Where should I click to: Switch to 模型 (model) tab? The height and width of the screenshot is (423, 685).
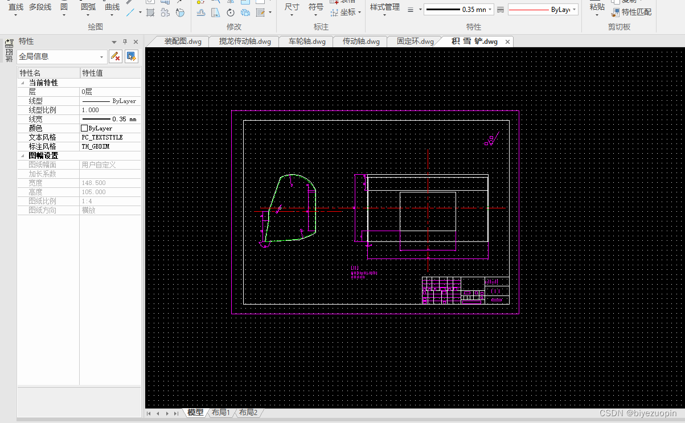pyautogui.click(x=195, y=413)
